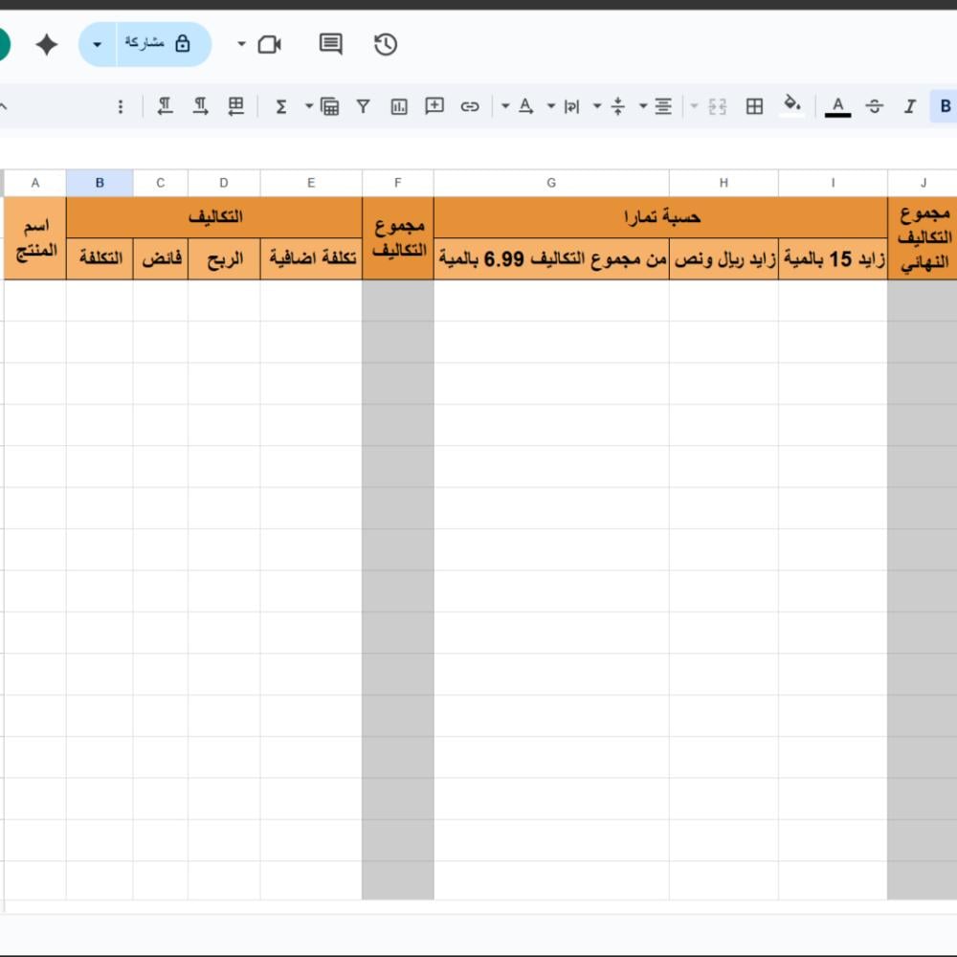Image resolution: width=957 pixels, height=957 pixels.
Task: Open the borders tool
Action: tap(754, 106)
